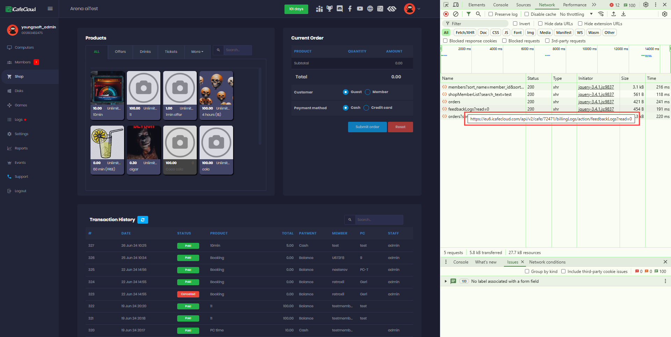Check the Disable cache option
Screen dimensions: 671x337
tap(527, 14)
